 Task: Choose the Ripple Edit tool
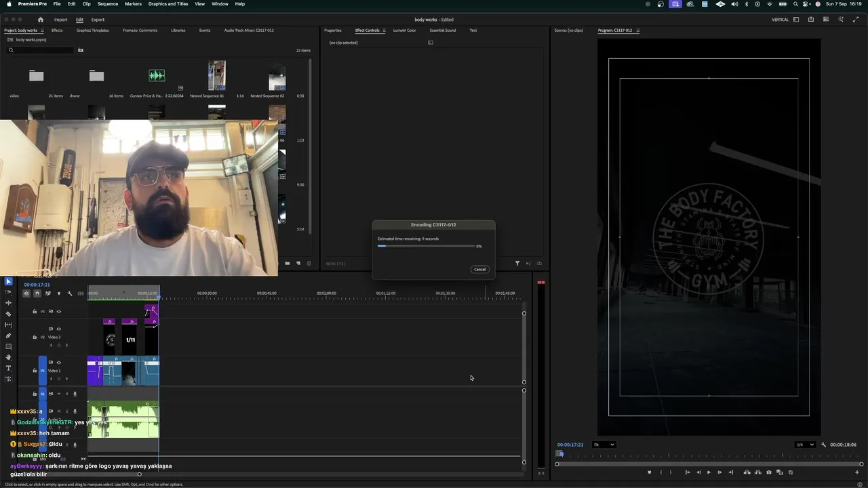pyautogui.click(x=8, y=303)
